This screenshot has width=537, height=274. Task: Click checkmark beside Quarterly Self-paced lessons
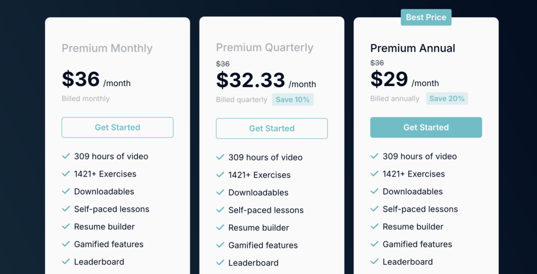tap(220, 210)
